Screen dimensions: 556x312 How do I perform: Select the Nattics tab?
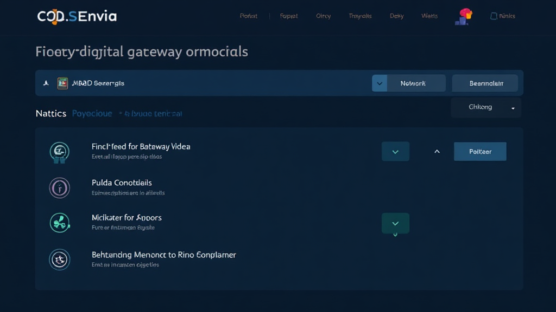point(50,113)
